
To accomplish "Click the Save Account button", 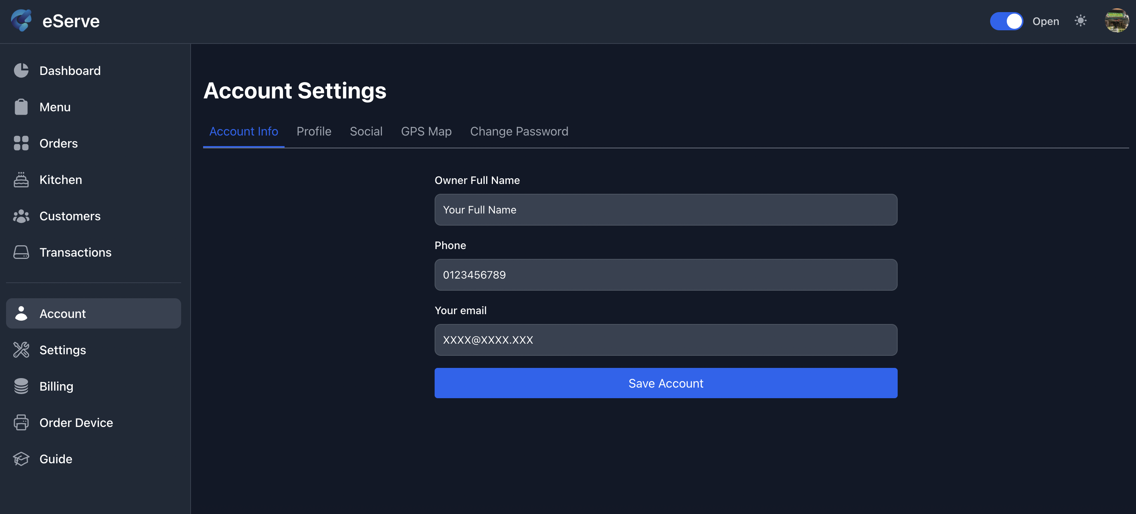I will tap(665, 383).
